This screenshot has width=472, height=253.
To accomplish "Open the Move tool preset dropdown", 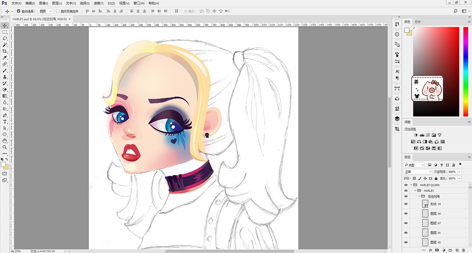I will pos(12,11).
